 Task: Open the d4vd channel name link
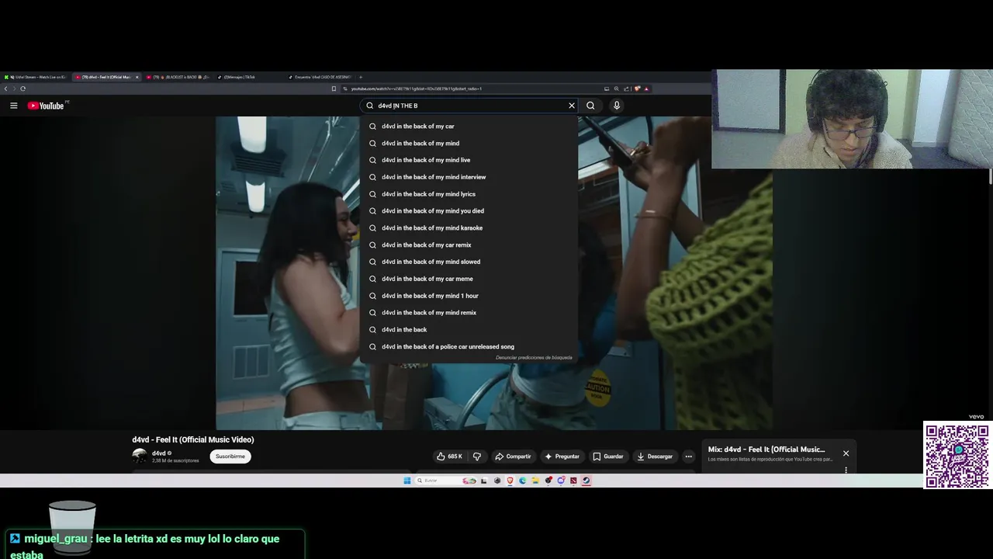158,453
